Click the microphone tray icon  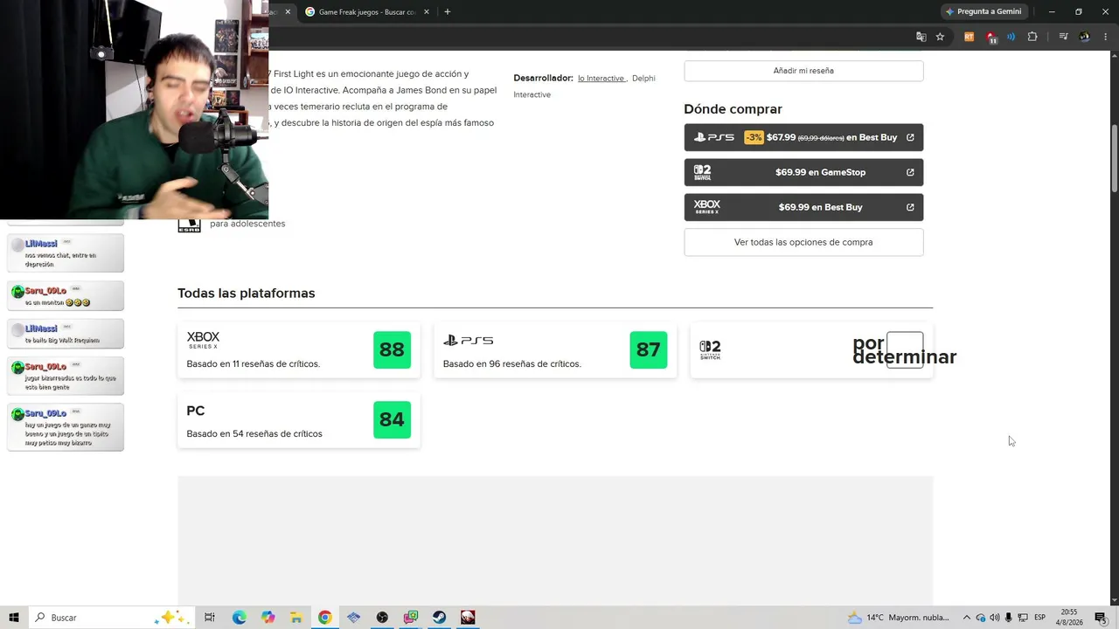coord(1008,618)
